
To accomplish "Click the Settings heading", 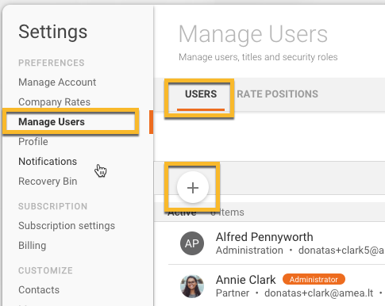I will 52,32.
